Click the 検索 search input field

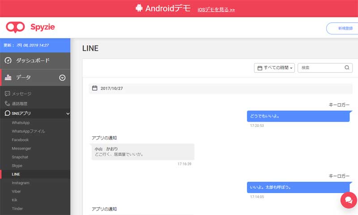(325, 67)
